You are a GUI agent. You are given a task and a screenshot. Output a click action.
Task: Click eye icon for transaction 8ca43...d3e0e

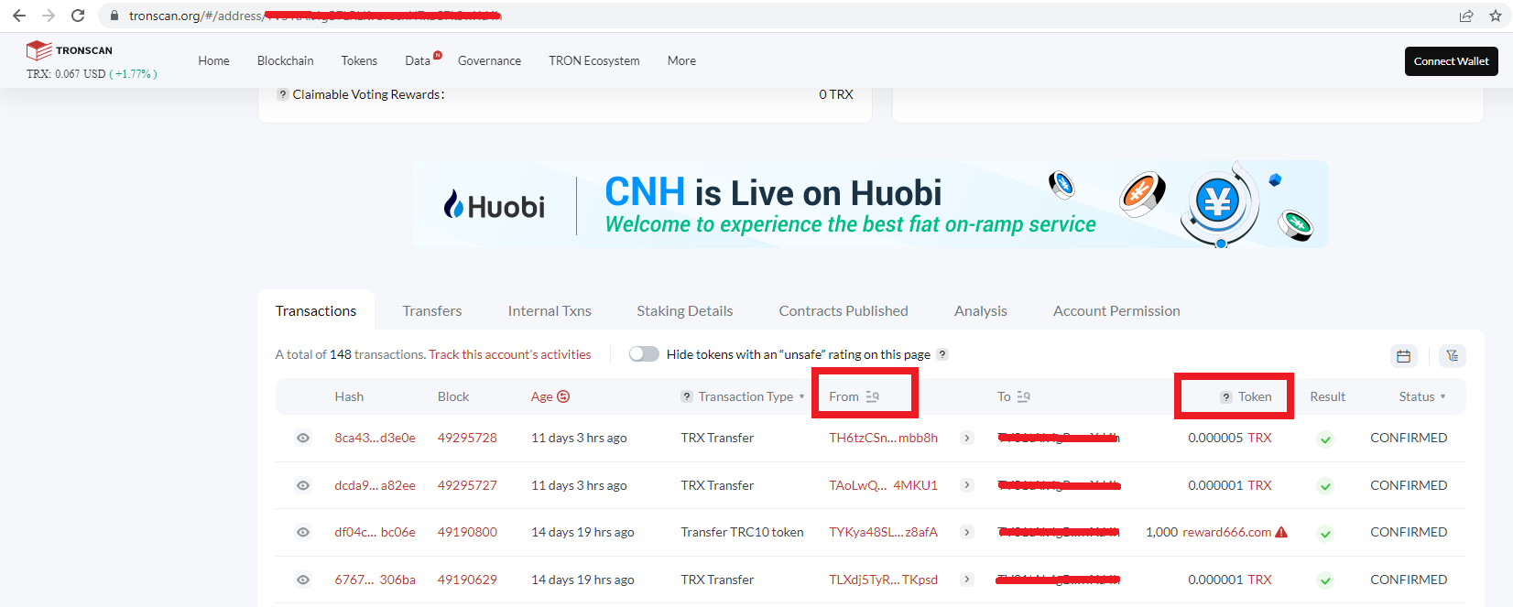[x=303, y=438]
